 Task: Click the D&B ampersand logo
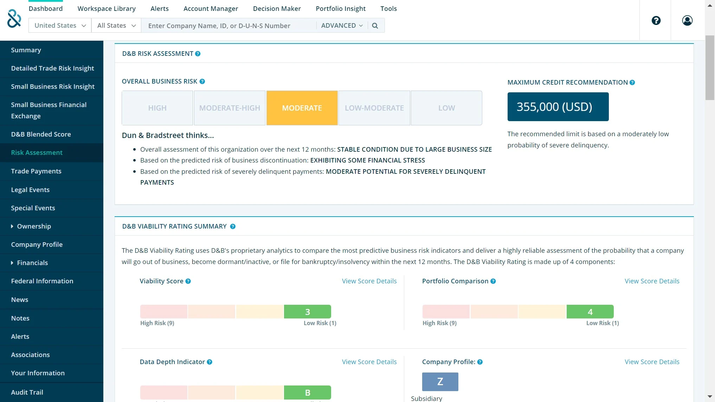click(14, 19)
